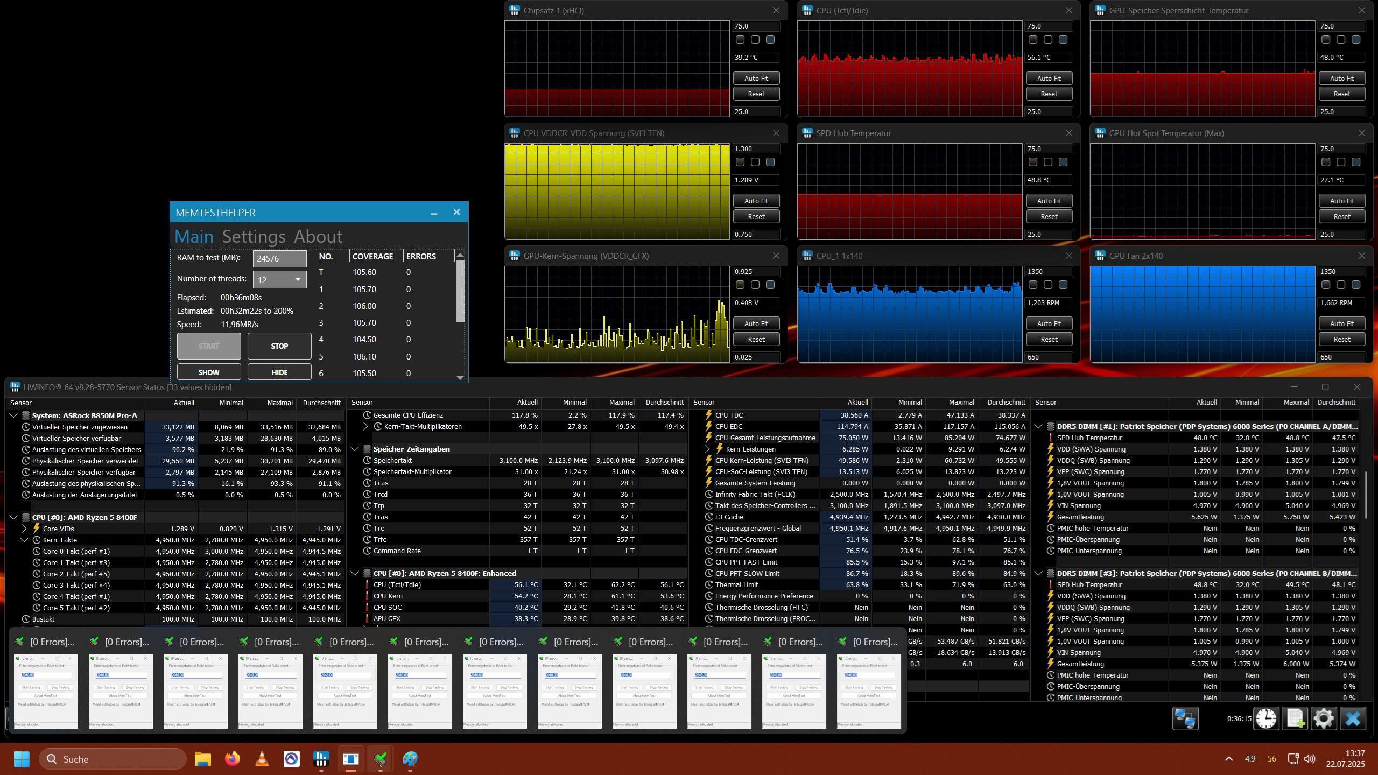Viewport: 1378px width, 775px height.
Task: Open Firefox from the taskbar
Action: (x=233, y=759)
